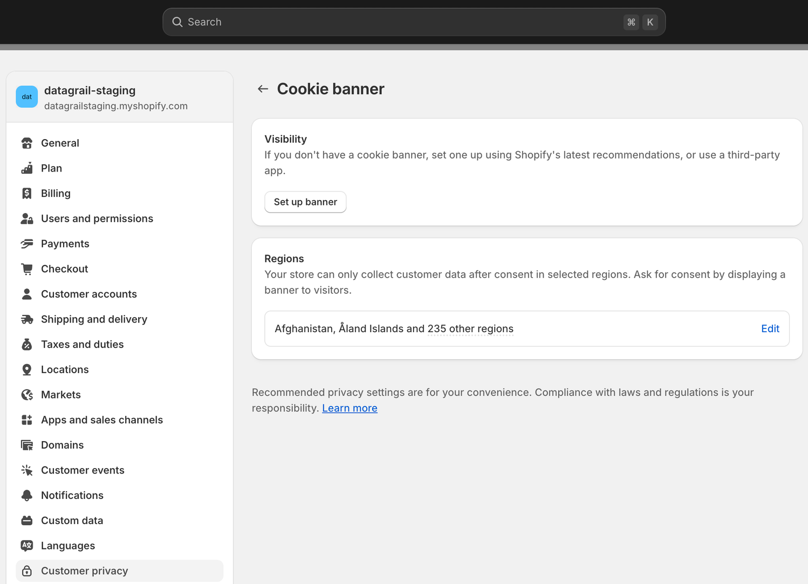Click the Taxes and duties icon
Screen dimensions: 808x584
pos(27,344)
